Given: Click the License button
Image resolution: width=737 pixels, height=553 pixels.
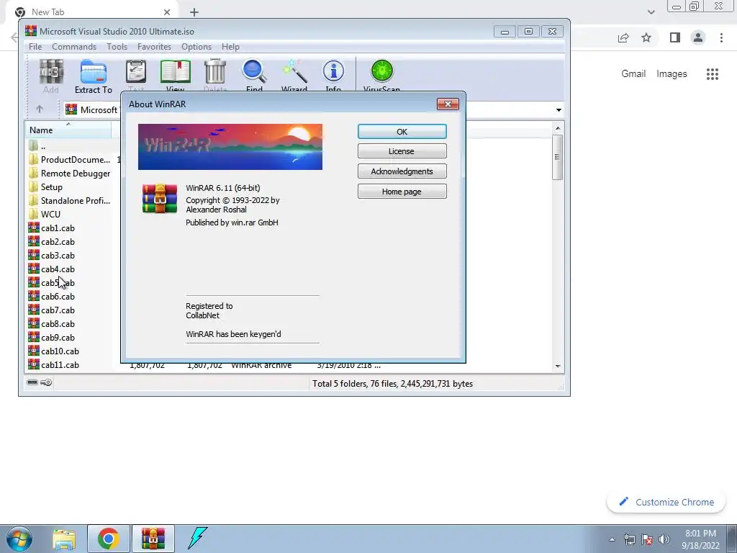Looking at the screenshot, I should tap(402, 151).
